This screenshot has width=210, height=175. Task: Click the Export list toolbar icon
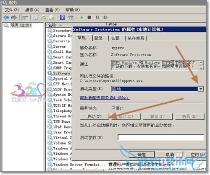(x=52, y=18)
